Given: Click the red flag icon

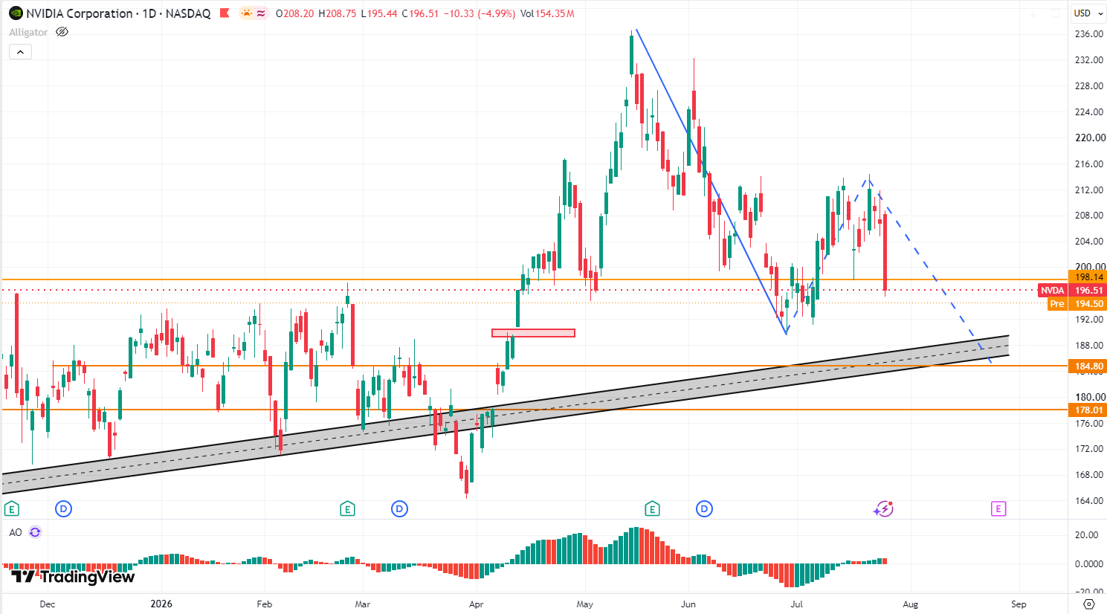Looking at the screenshot, I should point(225,13).
